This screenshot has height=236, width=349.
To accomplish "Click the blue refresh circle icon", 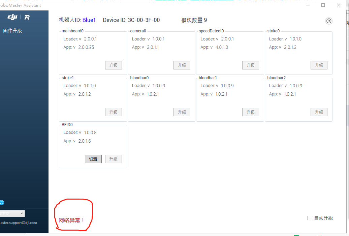I will coord(2,203).
